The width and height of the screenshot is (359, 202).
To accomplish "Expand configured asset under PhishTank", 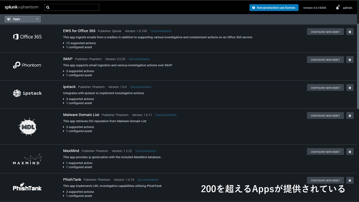I will (x=77, y=196).
